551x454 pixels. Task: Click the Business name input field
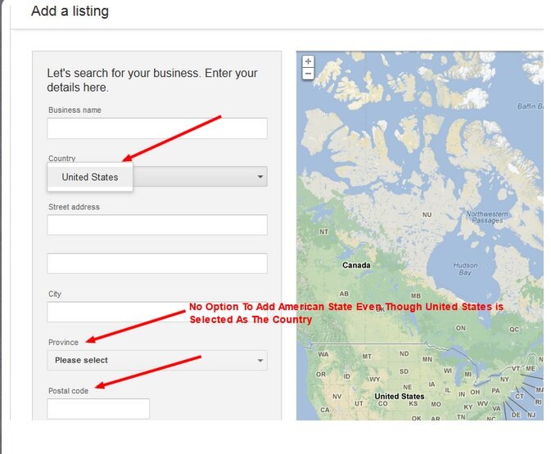tap(157, 128)
